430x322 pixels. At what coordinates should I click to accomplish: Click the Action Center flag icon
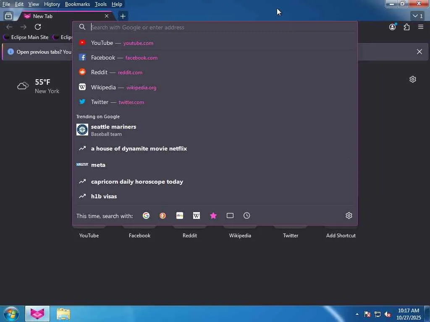click(367, 314)
